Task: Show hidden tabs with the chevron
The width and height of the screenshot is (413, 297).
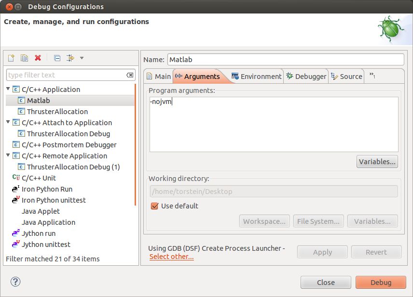Action: click(372, 76)
